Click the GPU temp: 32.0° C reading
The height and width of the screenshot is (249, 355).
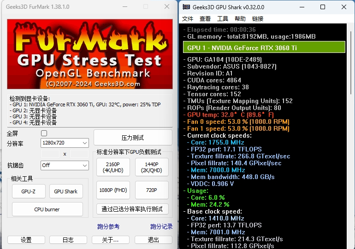point(228,115)
